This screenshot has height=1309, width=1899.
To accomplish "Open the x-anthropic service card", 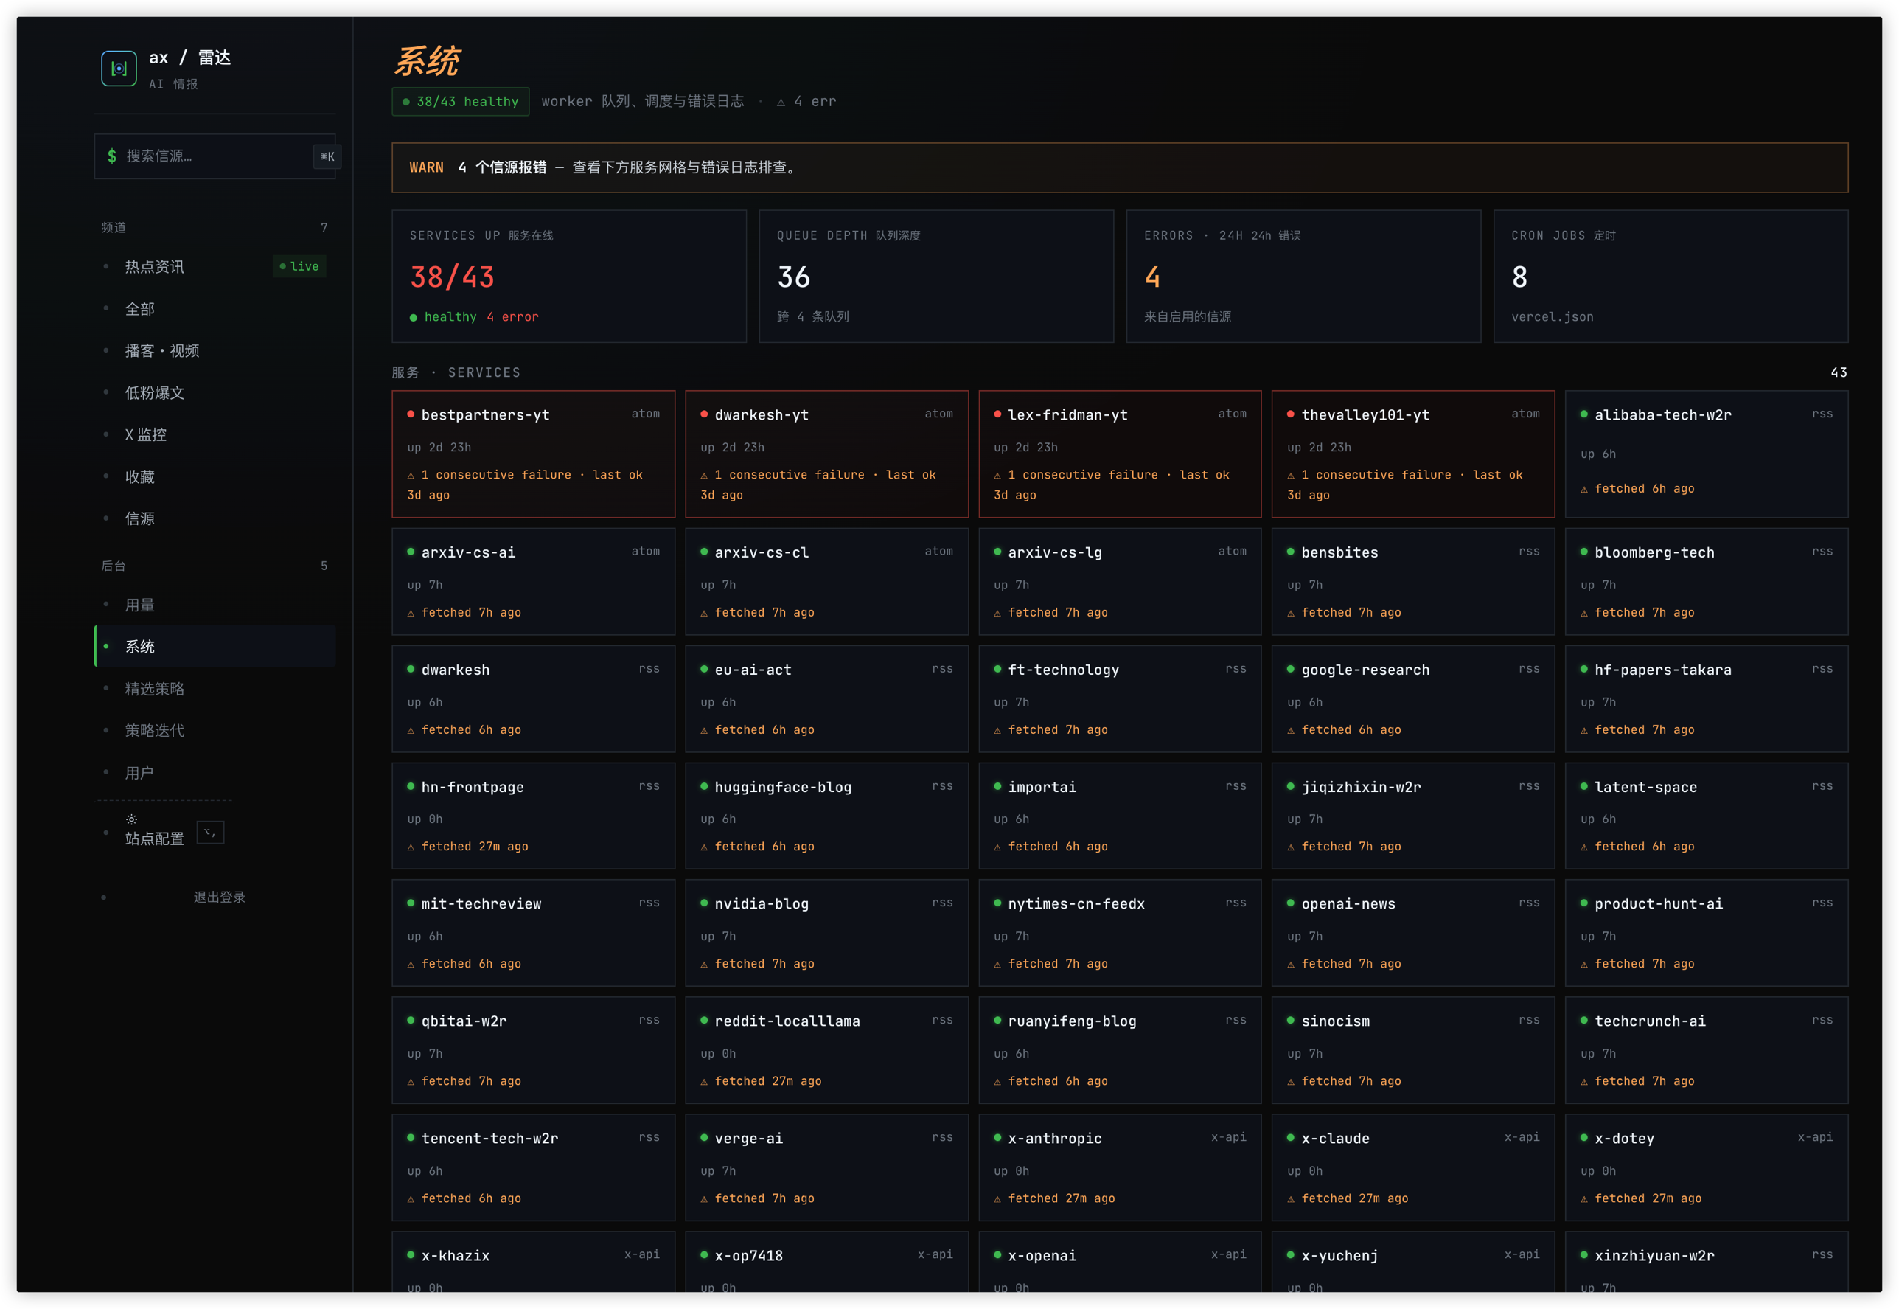I will tap(1120, 1168).
